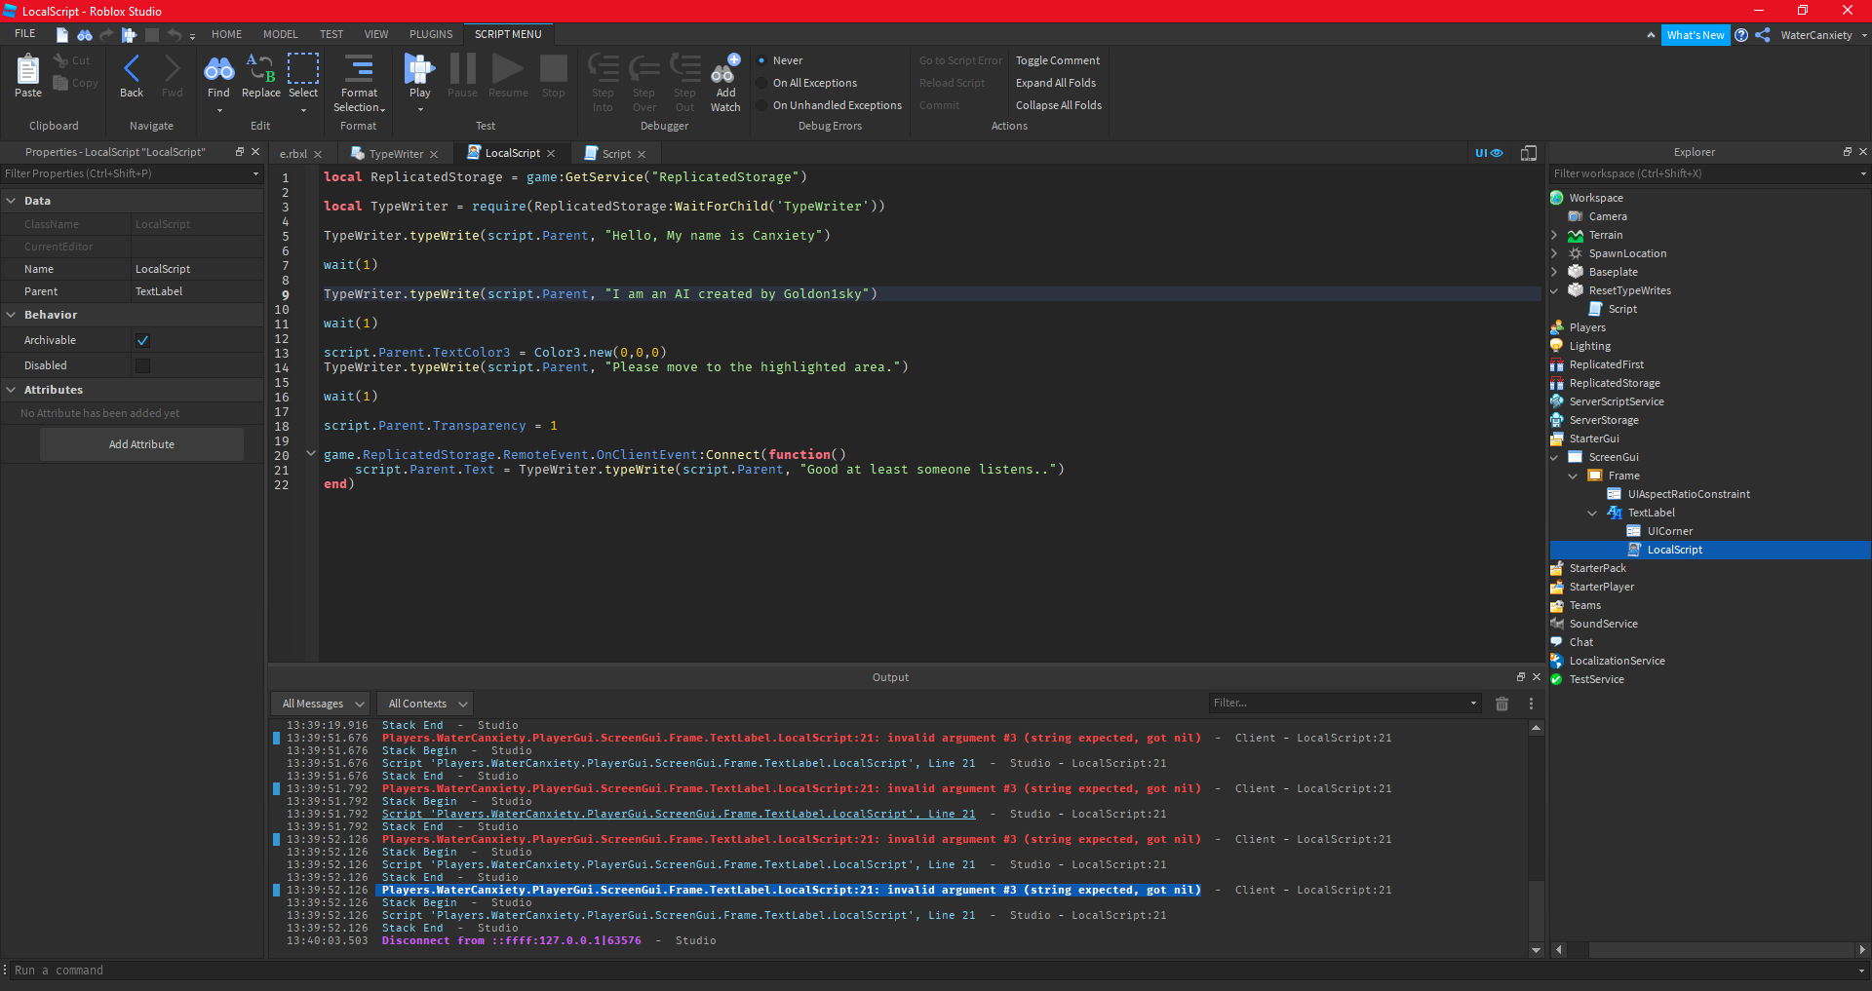Collapse the Attributes section
The height and width of the screenshot is (991, 1872).
(11, 390)
